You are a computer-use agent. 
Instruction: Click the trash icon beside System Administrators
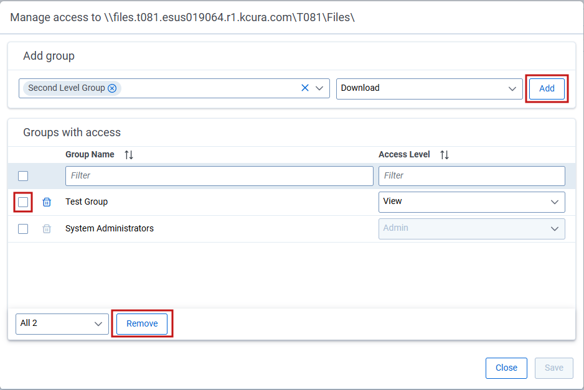click(47, 228)
